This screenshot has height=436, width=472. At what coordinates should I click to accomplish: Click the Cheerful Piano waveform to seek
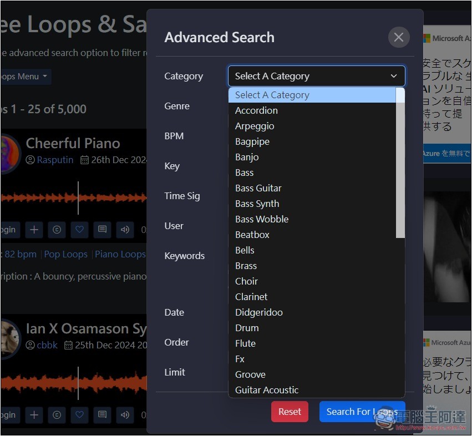click(x=74, y=198)
